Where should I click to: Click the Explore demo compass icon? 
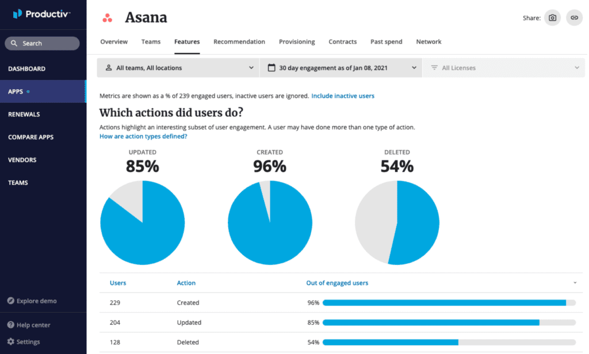[11, 301]
